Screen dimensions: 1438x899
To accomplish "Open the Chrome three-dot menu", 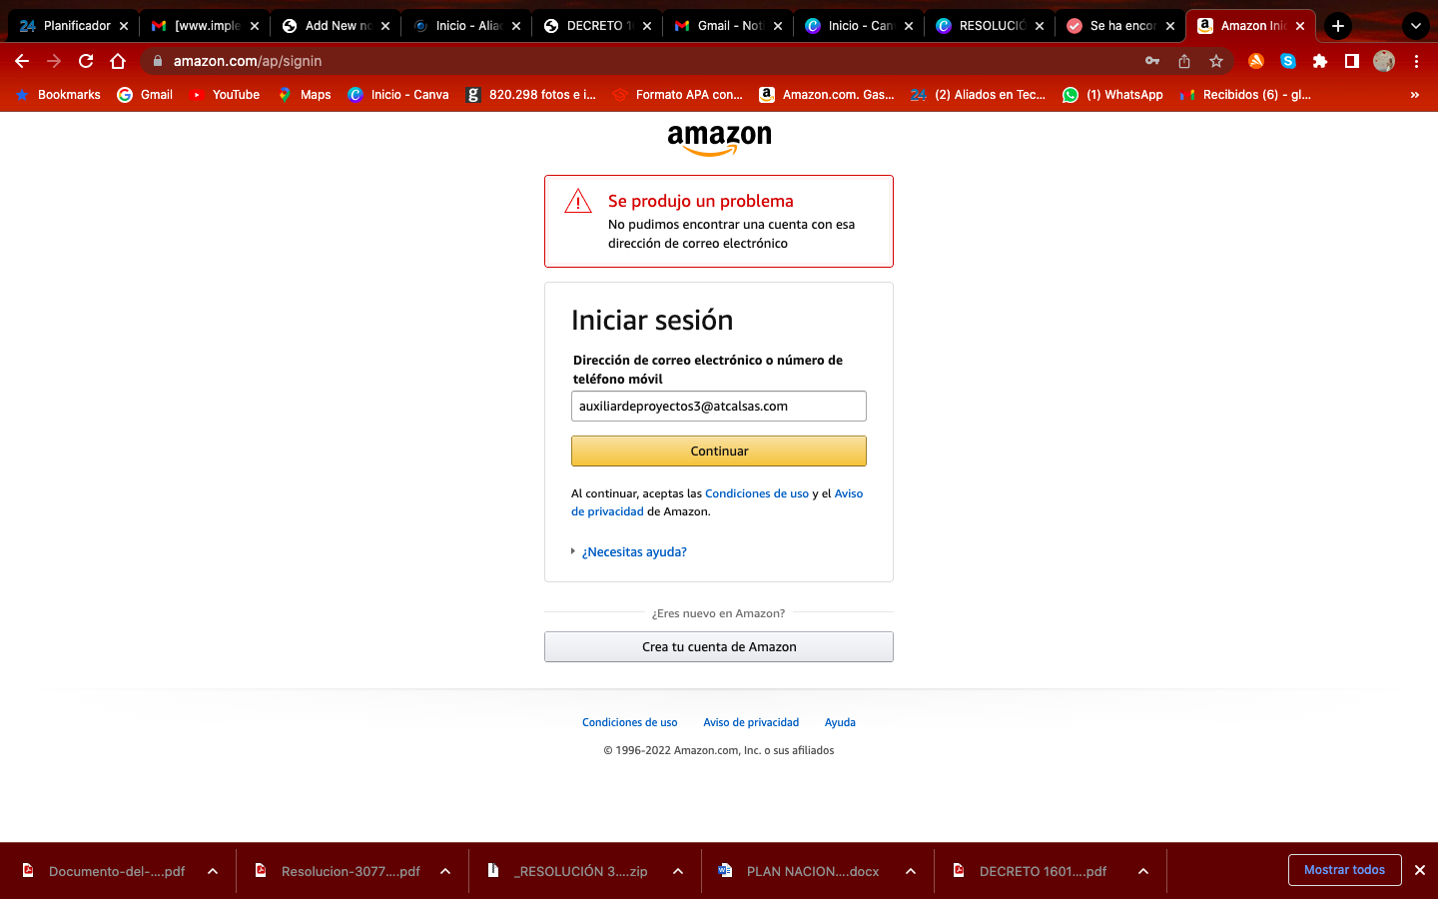I will (1415, 61).
